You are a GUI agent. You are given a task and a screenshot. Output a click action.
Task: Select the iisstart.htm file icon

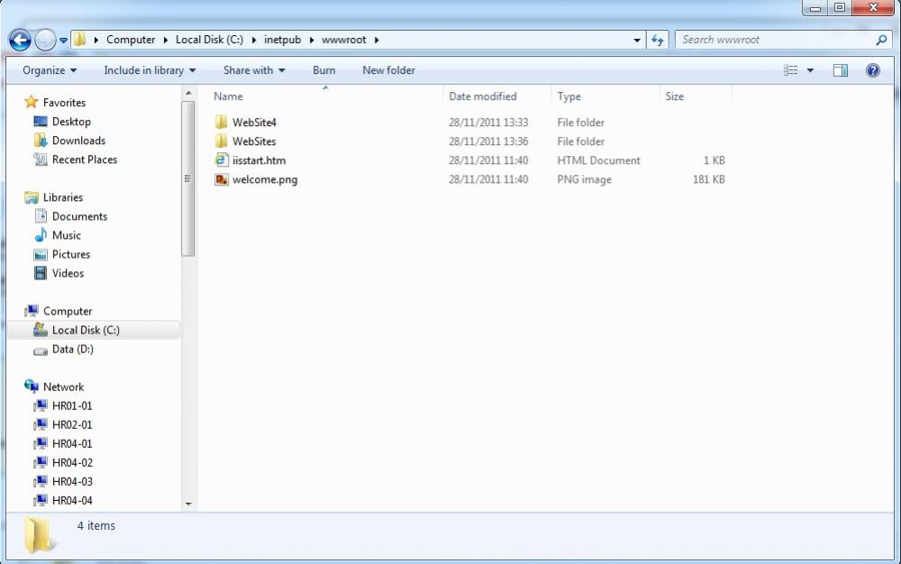(222, 160)
